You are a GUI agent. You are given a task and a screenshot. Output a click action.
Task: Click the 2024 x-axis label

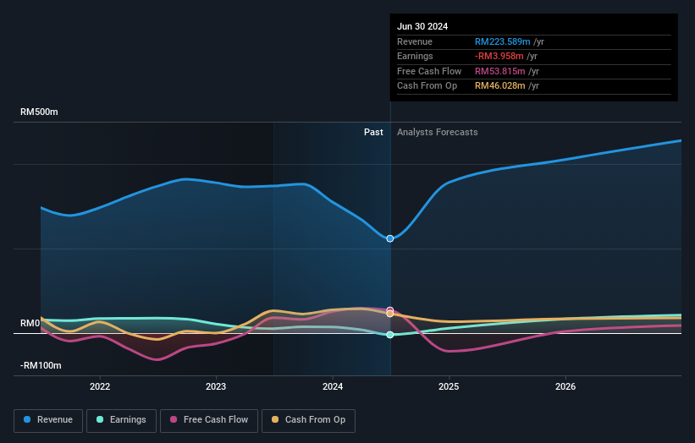click(x=333, y=387)
